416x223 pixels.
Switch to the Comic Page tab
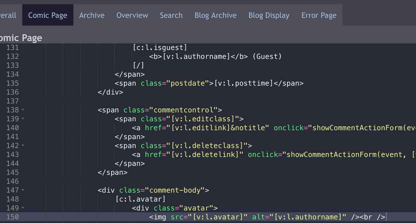click(x=48, y=15)
